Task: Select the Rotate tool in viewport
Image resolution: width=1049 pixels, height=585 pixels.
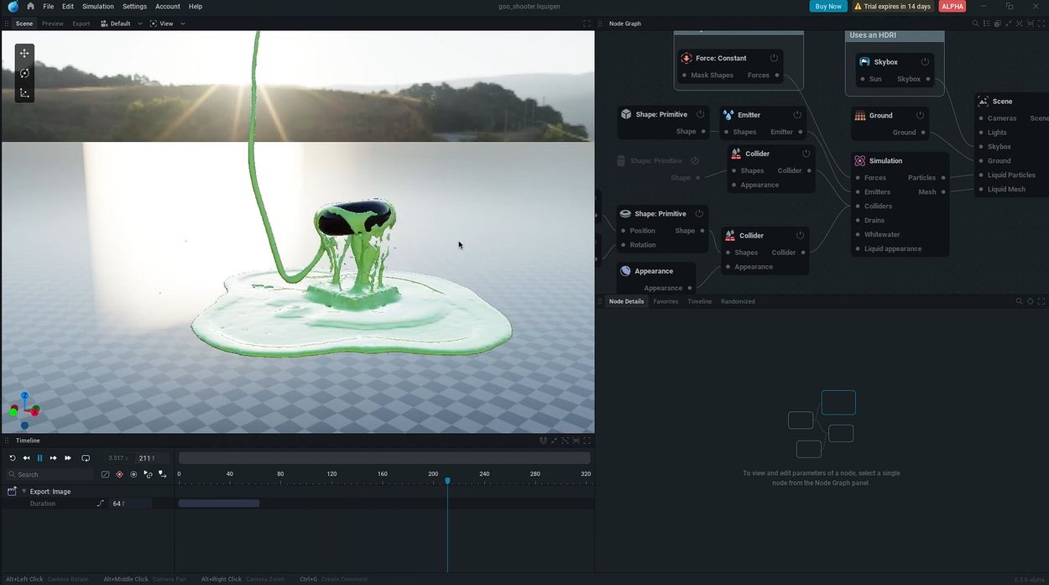Action: pyautogui.click(x=24, y=73)
